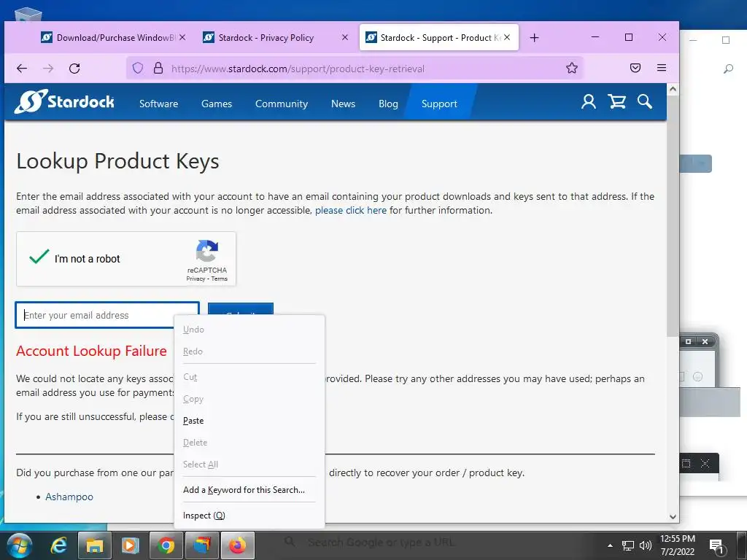
Task: Click the reCAPTCHA logo
Action: (x=206, y=251)
